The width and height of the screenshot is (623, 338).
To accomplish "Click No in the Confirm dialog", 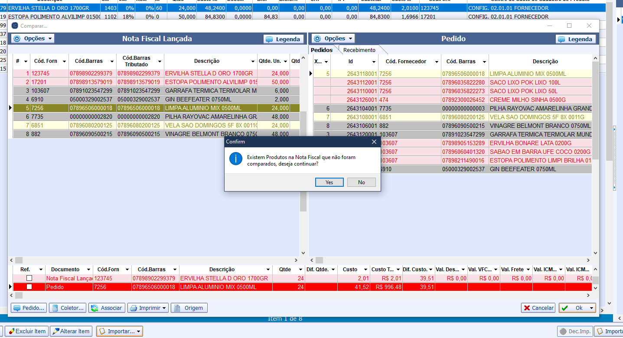I will pos(361,182).
